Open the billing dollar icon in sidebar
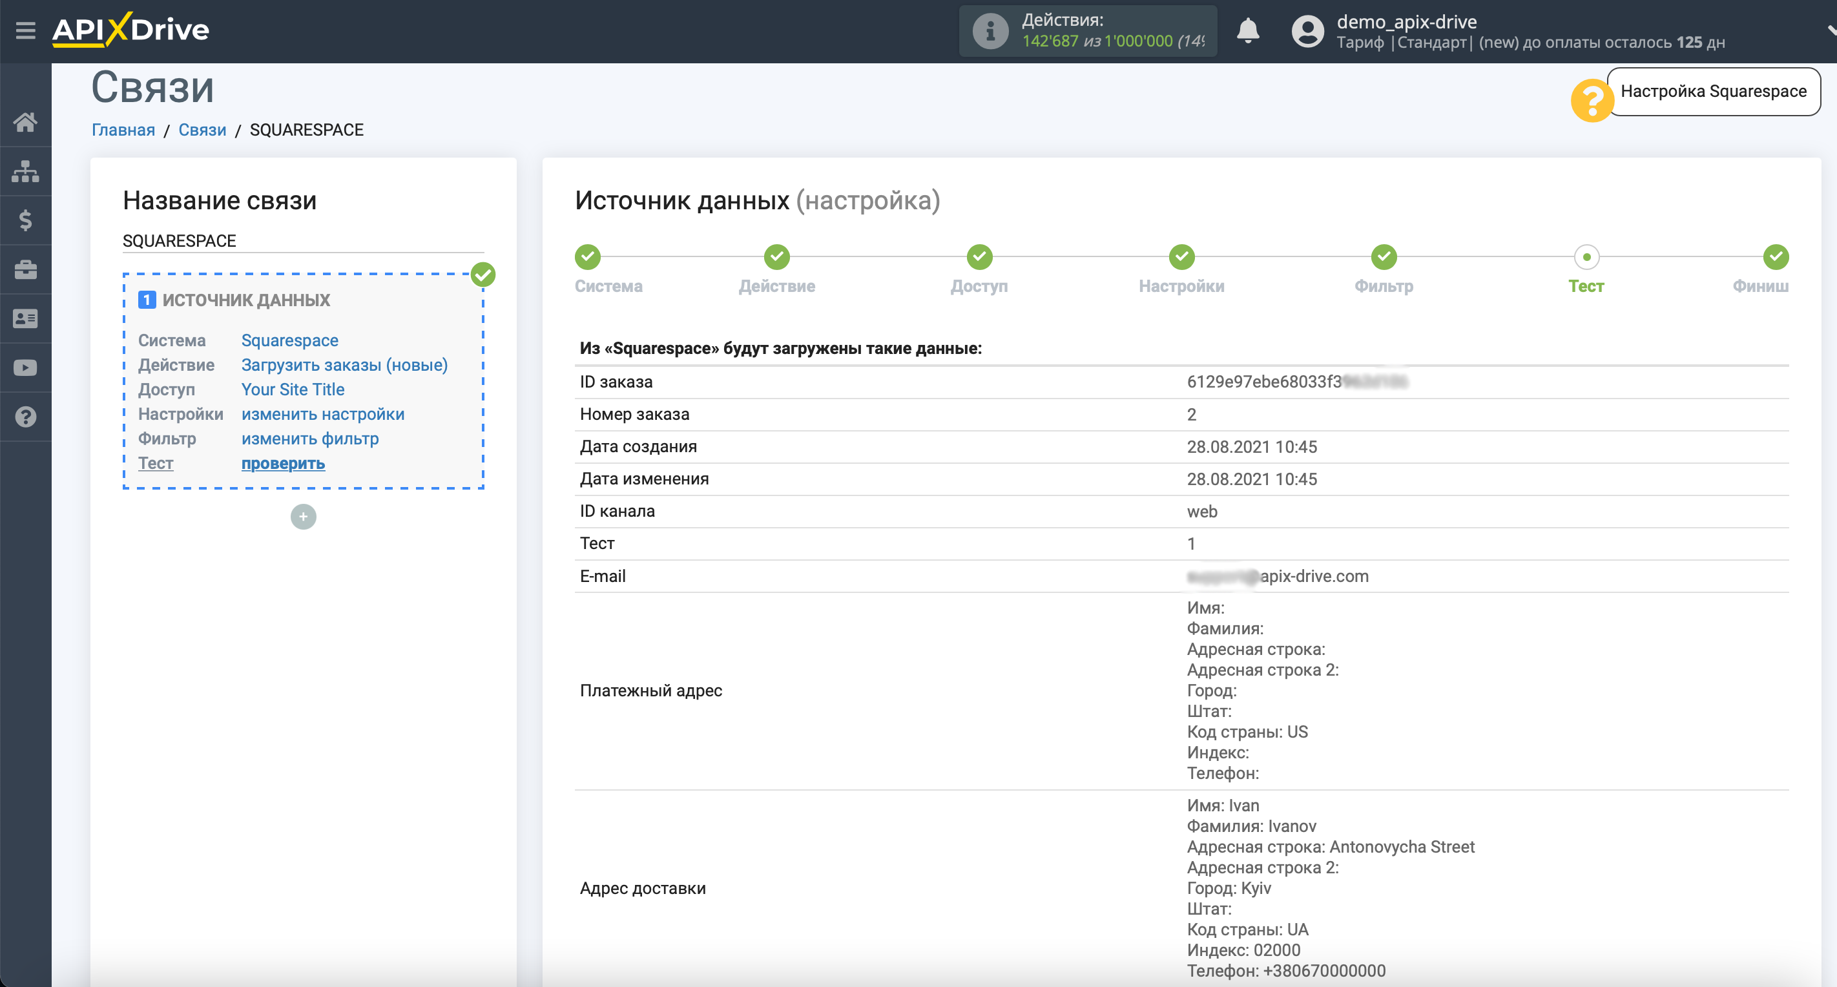1837x987 pixels. click(26, 220)
